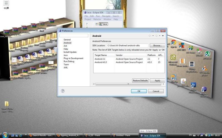Viewport: 222px width, 138px height.
Task: Select Run/Debug preference category
Action: point(69,61)
